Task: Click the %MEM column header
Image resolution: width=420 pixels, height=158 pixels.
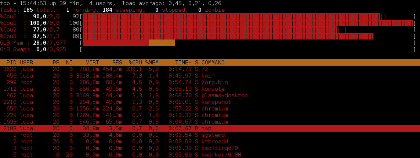Action: pyautogui.click(x=152, y=63)
